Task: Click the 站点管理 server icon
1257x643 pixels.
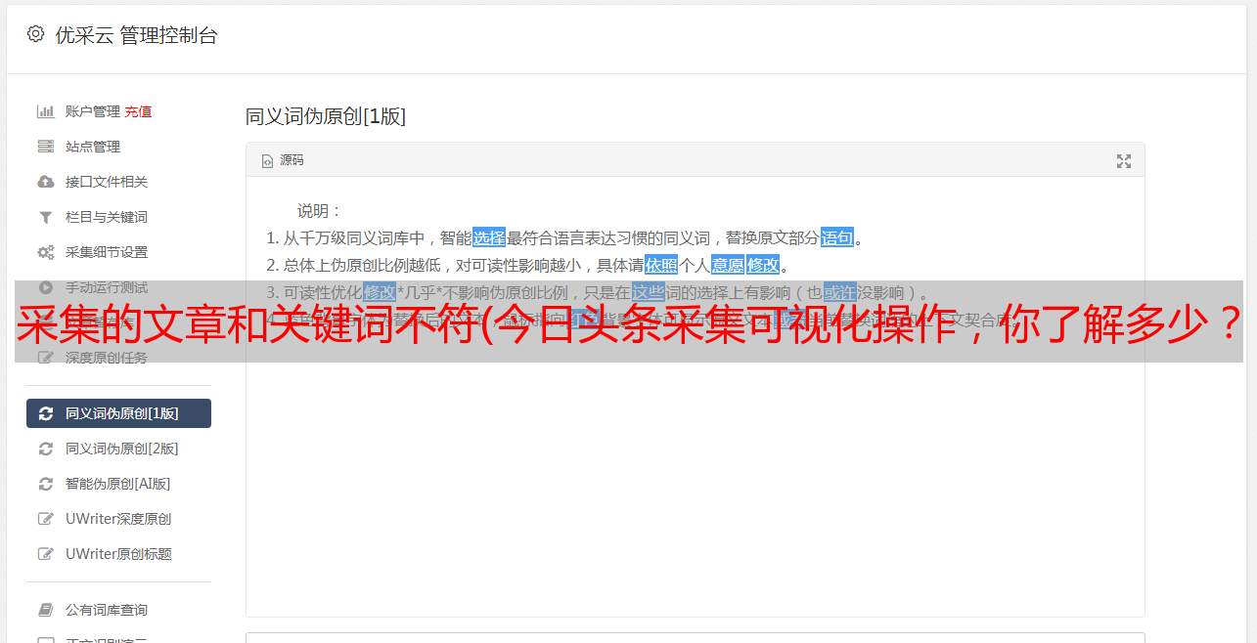Action: [45, 147]
